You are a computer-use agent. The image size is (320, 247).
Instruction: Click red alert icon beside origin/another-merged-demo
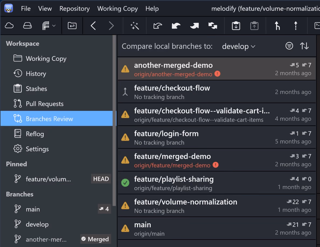[x=217, y=74]
